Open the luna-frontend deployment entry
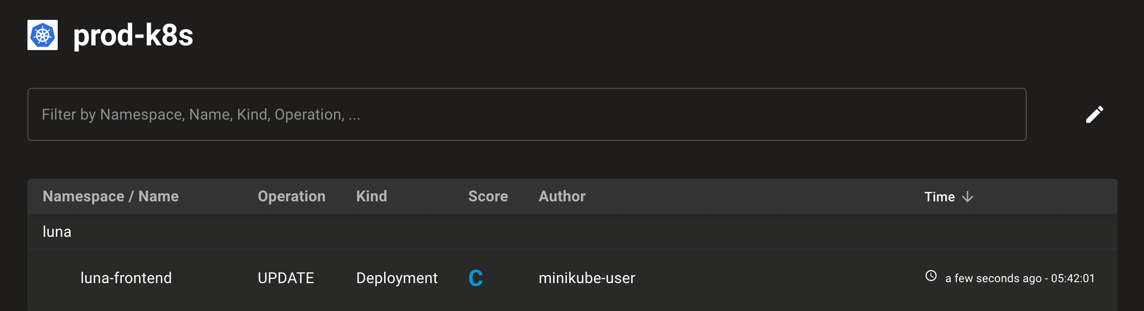The width and height of the screenshot is (1144, 311). (126, 278)
